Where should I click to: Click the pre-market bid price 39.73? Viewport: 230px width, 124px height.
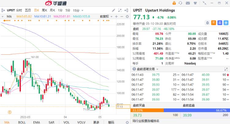[x=137, y=115]
